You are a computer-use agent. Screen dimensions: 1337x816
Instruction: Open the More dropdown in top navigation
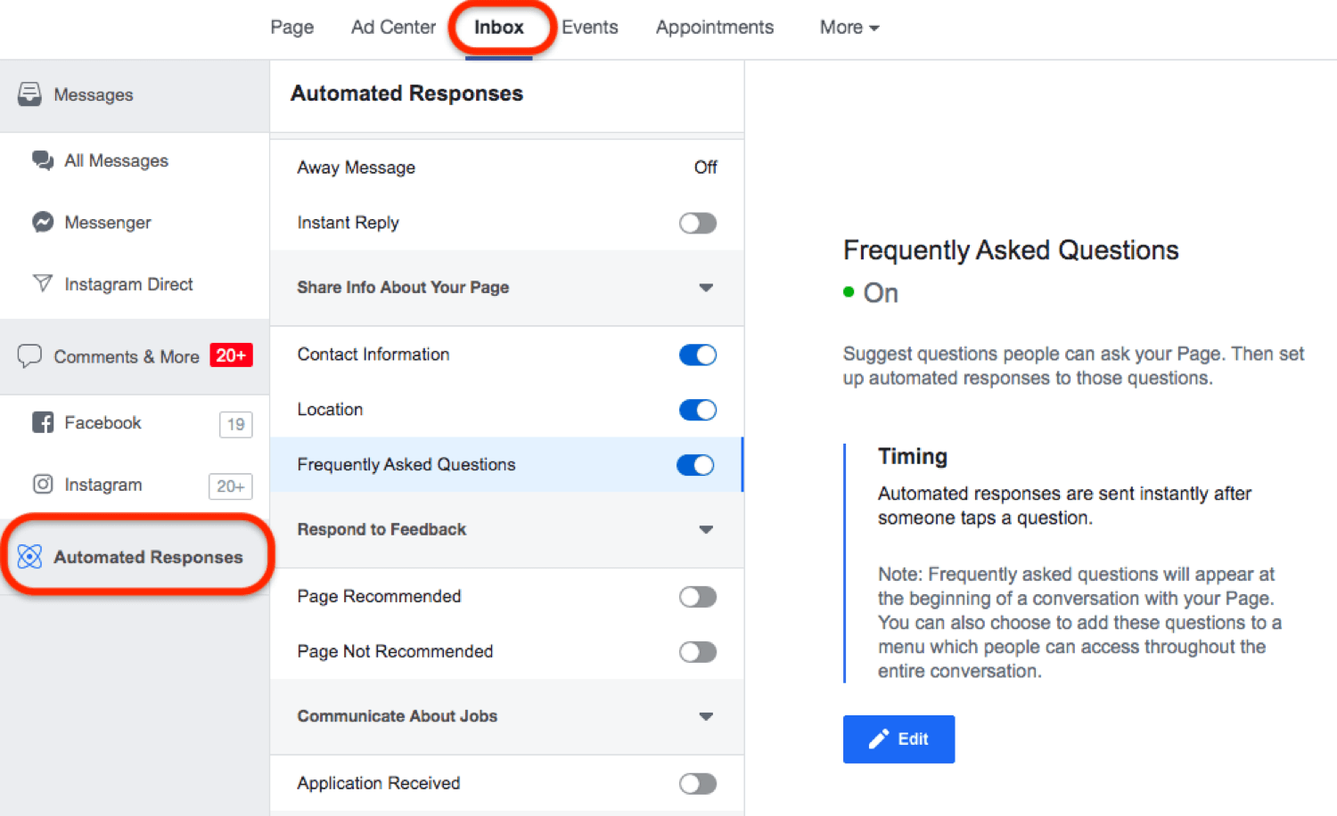tap(849, 28)
